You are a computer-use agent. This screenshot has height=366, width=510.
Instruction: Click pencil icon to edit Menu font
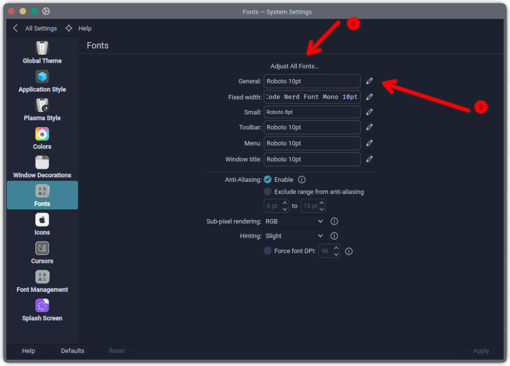click(370, 143)
